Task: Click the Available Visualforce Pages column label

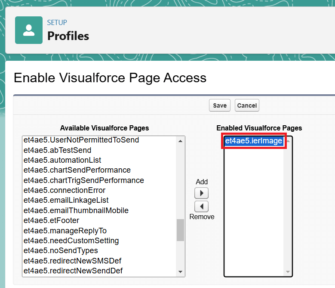Action: (x=104, y=128)
